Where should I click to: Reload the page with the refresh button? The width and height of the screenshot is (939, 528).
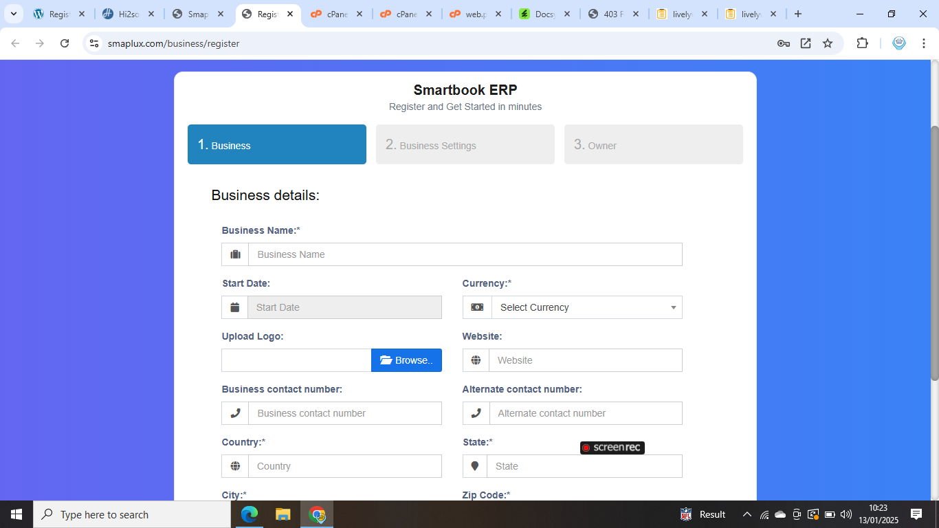(x=65, y=43)
